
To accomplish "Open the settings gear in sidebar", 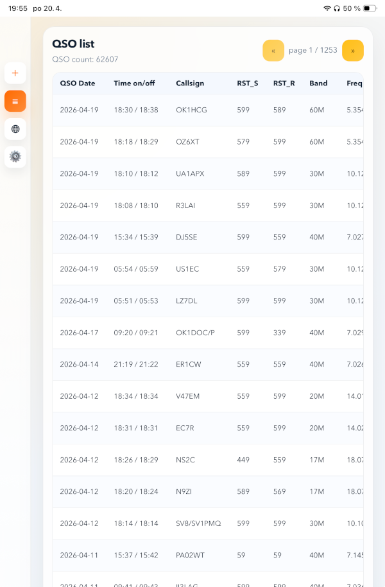I will pos(15,157).
